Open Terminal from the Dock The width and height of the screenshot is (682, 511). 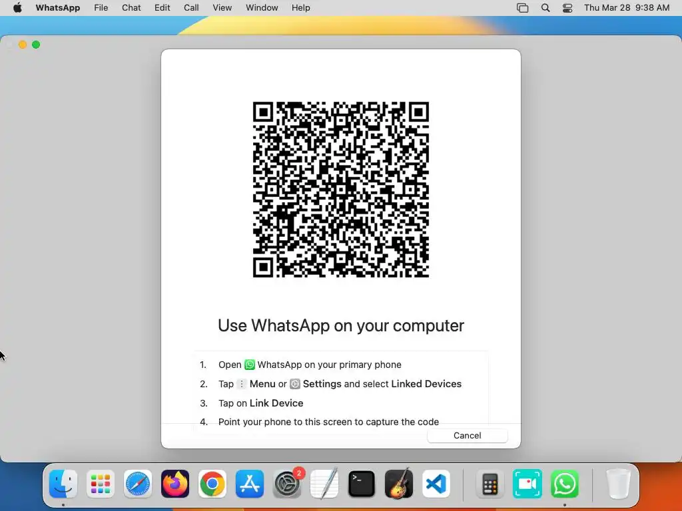362,484
